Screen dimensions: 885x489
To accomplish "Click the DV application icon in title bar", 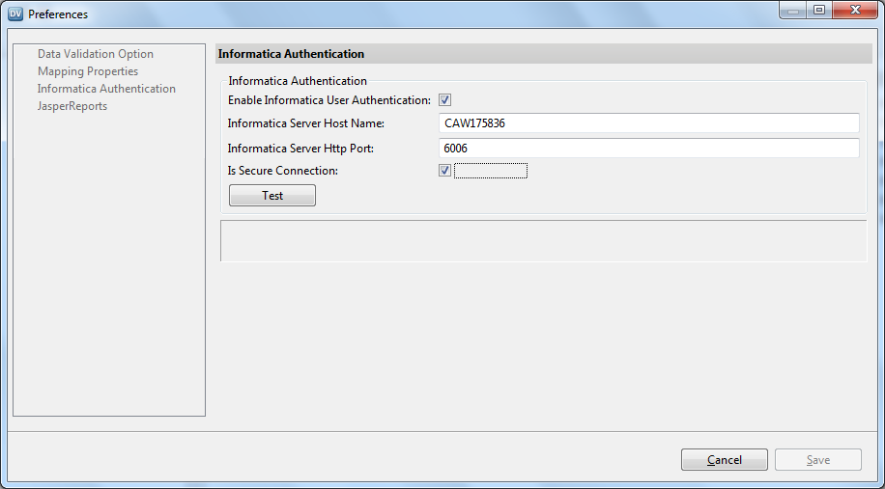I will [15, 14].
